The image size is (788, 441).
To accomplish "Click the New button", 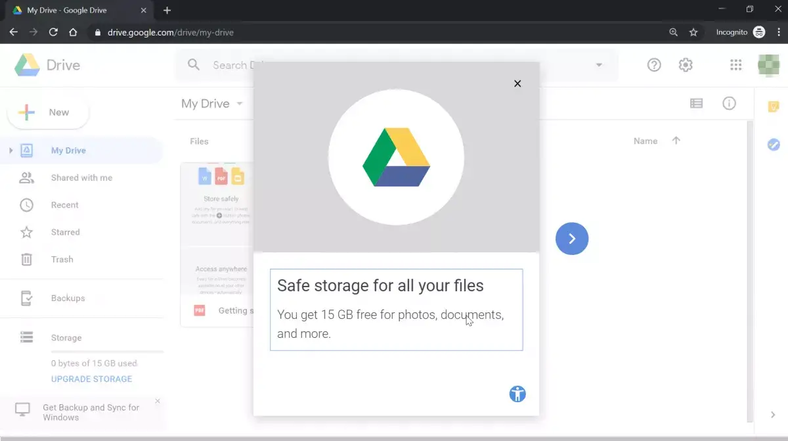I will pyautogui.click(x=48, y=112).
